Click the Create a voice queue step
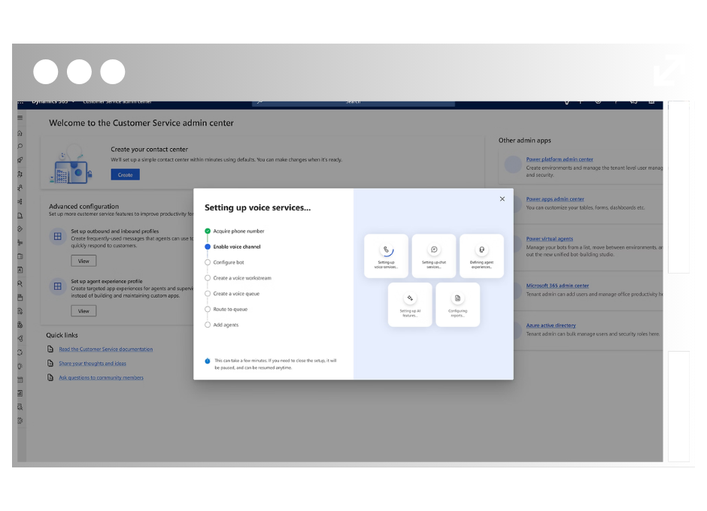The width and height of the screenshot is (707, 511). click(x=232, y=294)
